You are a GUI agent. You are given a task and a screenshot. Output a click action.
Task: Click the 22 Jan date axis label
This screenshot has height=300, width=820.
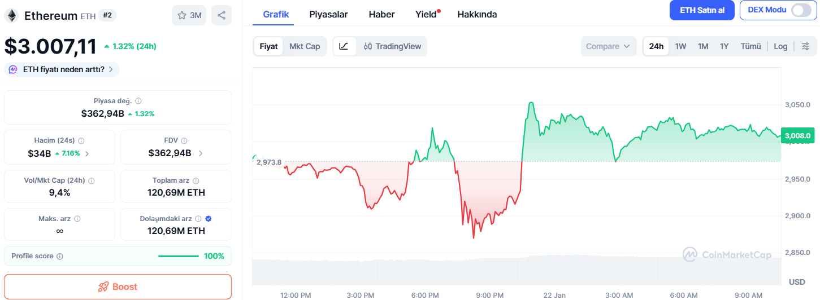click(x=554, y=295)
